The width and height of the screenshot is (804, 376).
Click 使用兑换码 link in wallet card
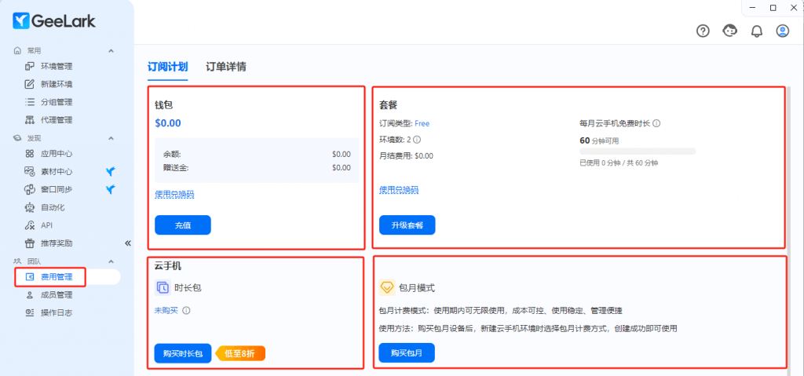pos(174,194)
